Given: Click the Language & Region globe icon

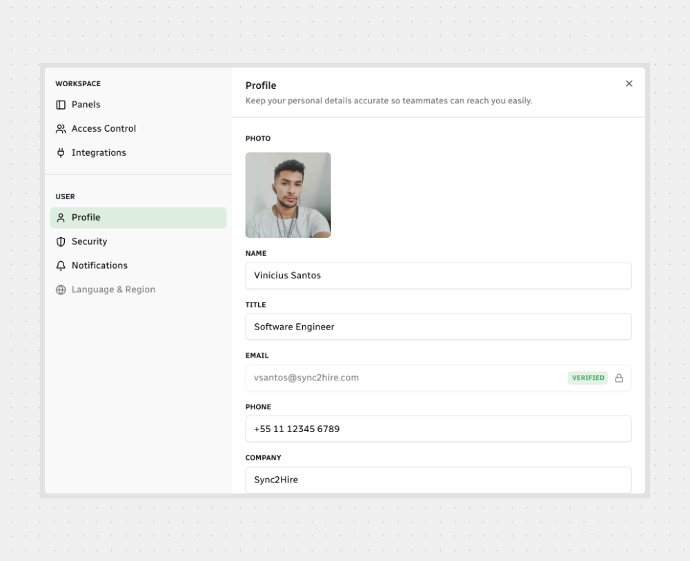Looking at the screenshot, I should [61, 289].
